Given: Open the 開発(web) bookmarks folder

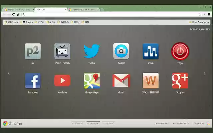Looking at the screenshot, I should pyautogui.click(x=26, y=22).
